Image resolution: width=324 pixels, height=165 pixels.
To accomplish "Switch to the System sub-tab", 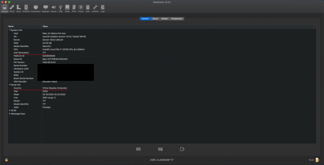I will [145, 19].
